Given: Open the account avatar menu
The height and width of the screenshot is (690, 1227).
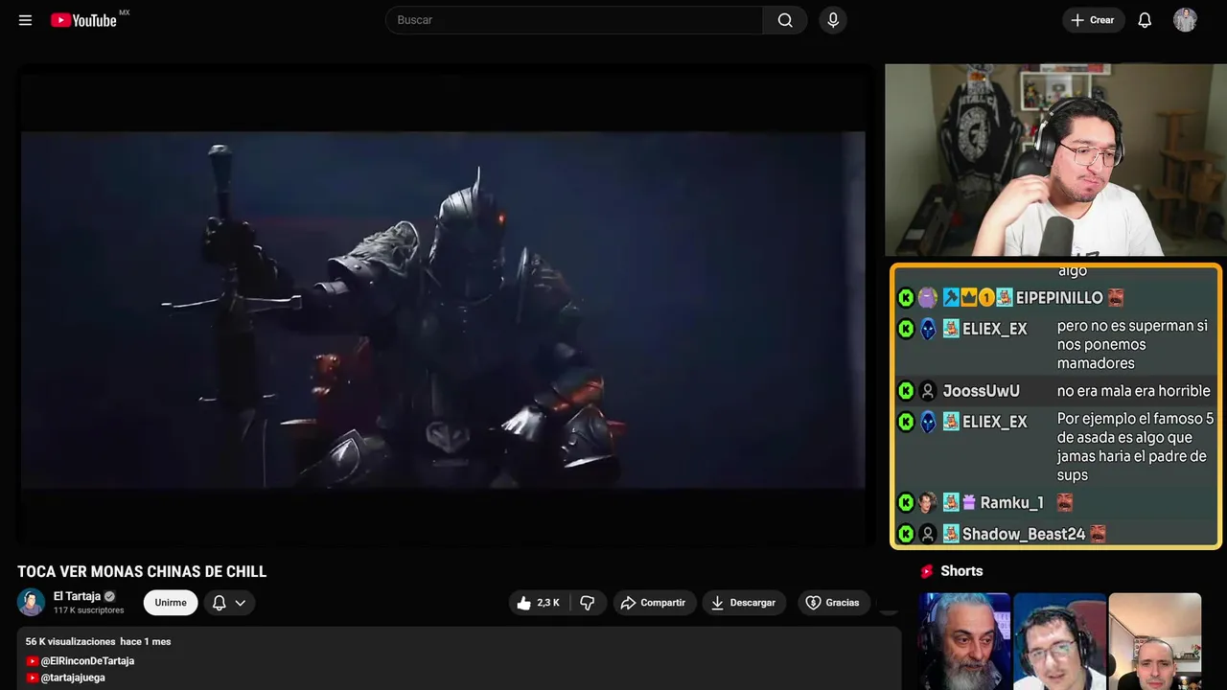Looking at the screenshot, I should pyautogui.click(x=1185, y=20).
